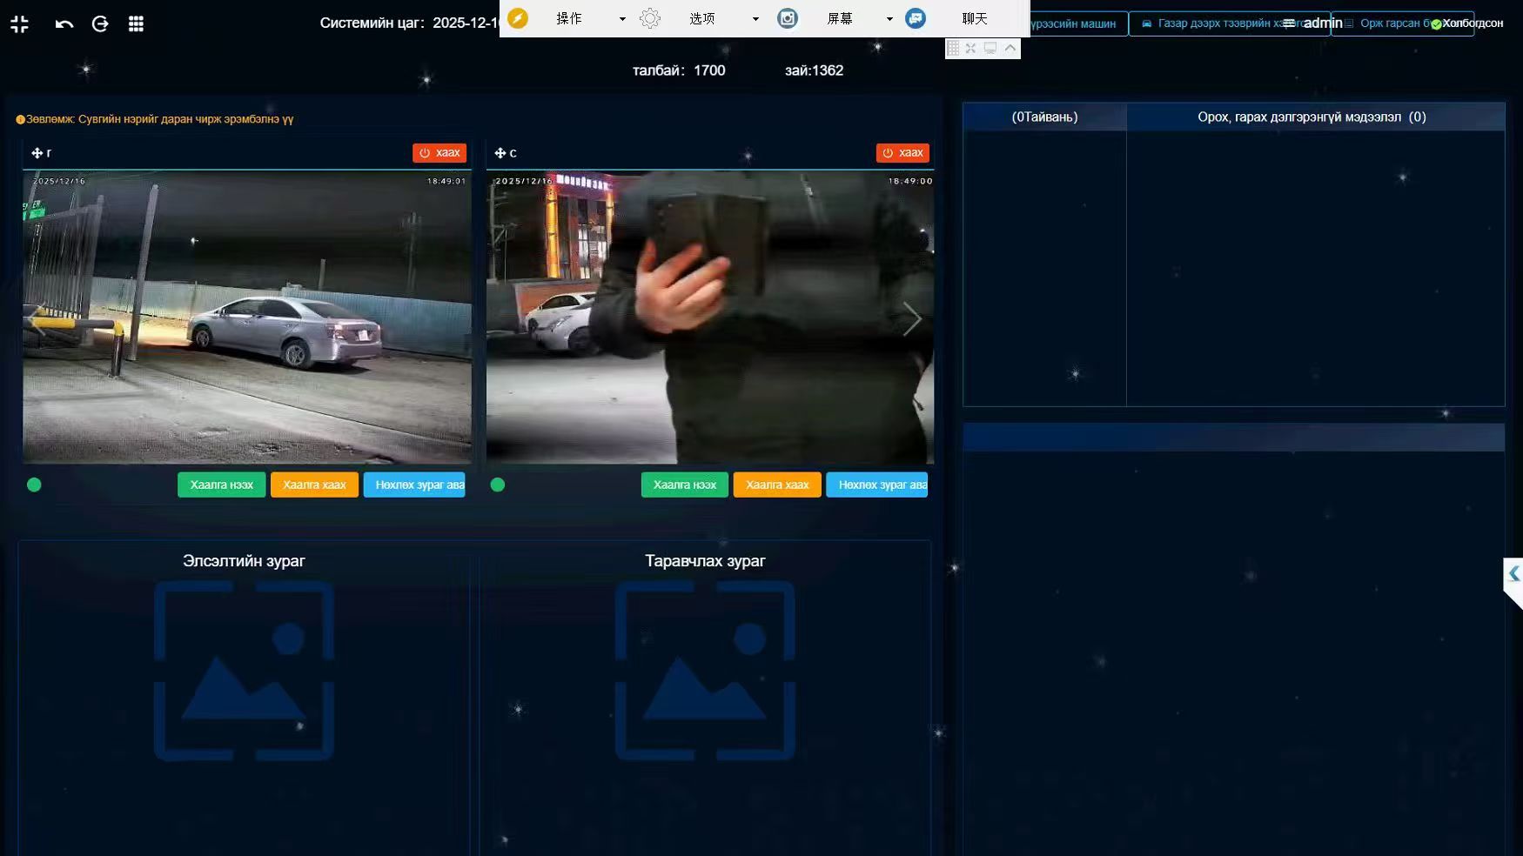Click the move crosshair icon on camera с
Viewport: 1523px width, 856px height.
pyautogui.click(x=500, y=153)
